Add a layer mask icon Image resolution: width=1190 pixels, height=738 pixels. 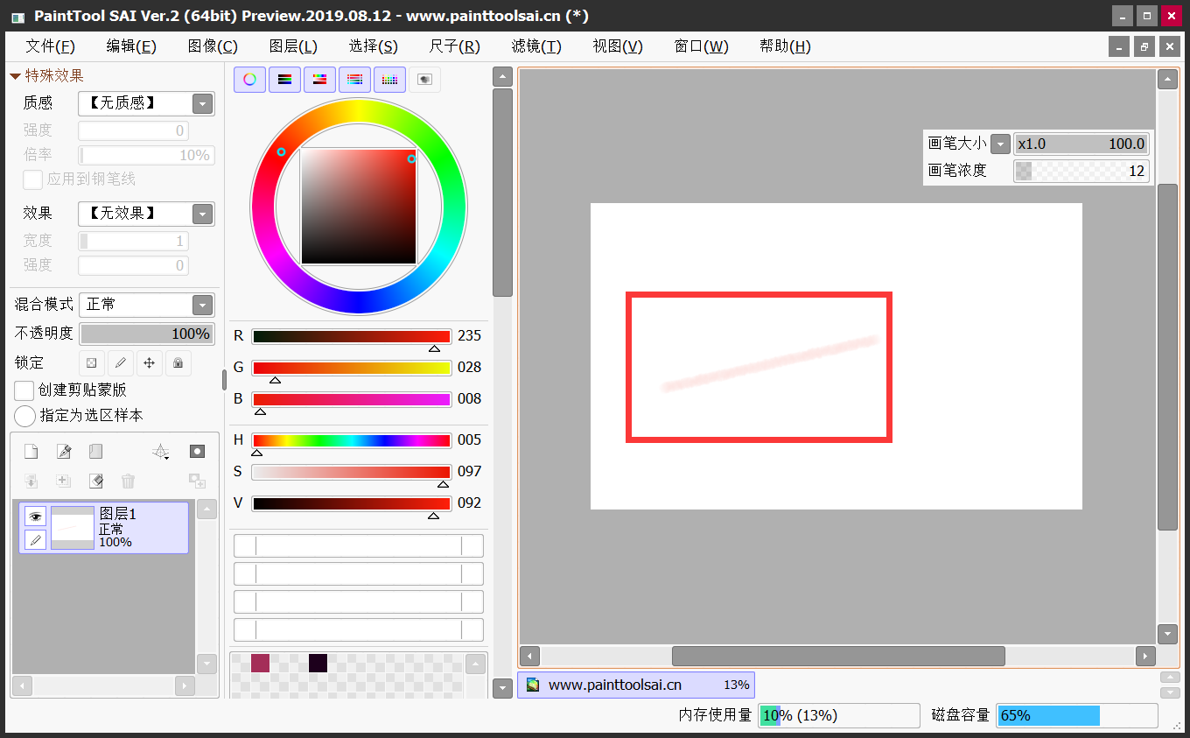(x=197, y=452)
